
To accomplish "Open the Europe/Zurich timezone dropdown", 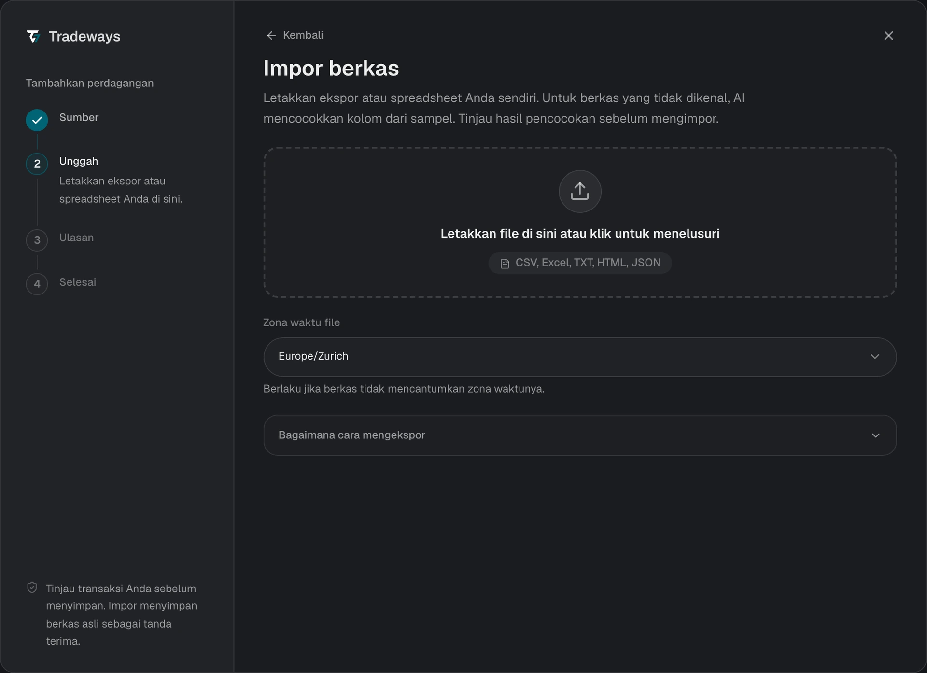I will (580, 357).
